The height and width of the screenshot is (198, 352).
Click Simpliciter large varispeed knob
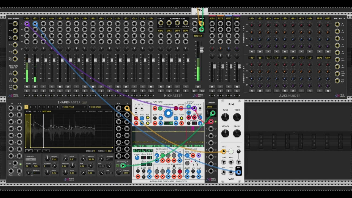168,113
